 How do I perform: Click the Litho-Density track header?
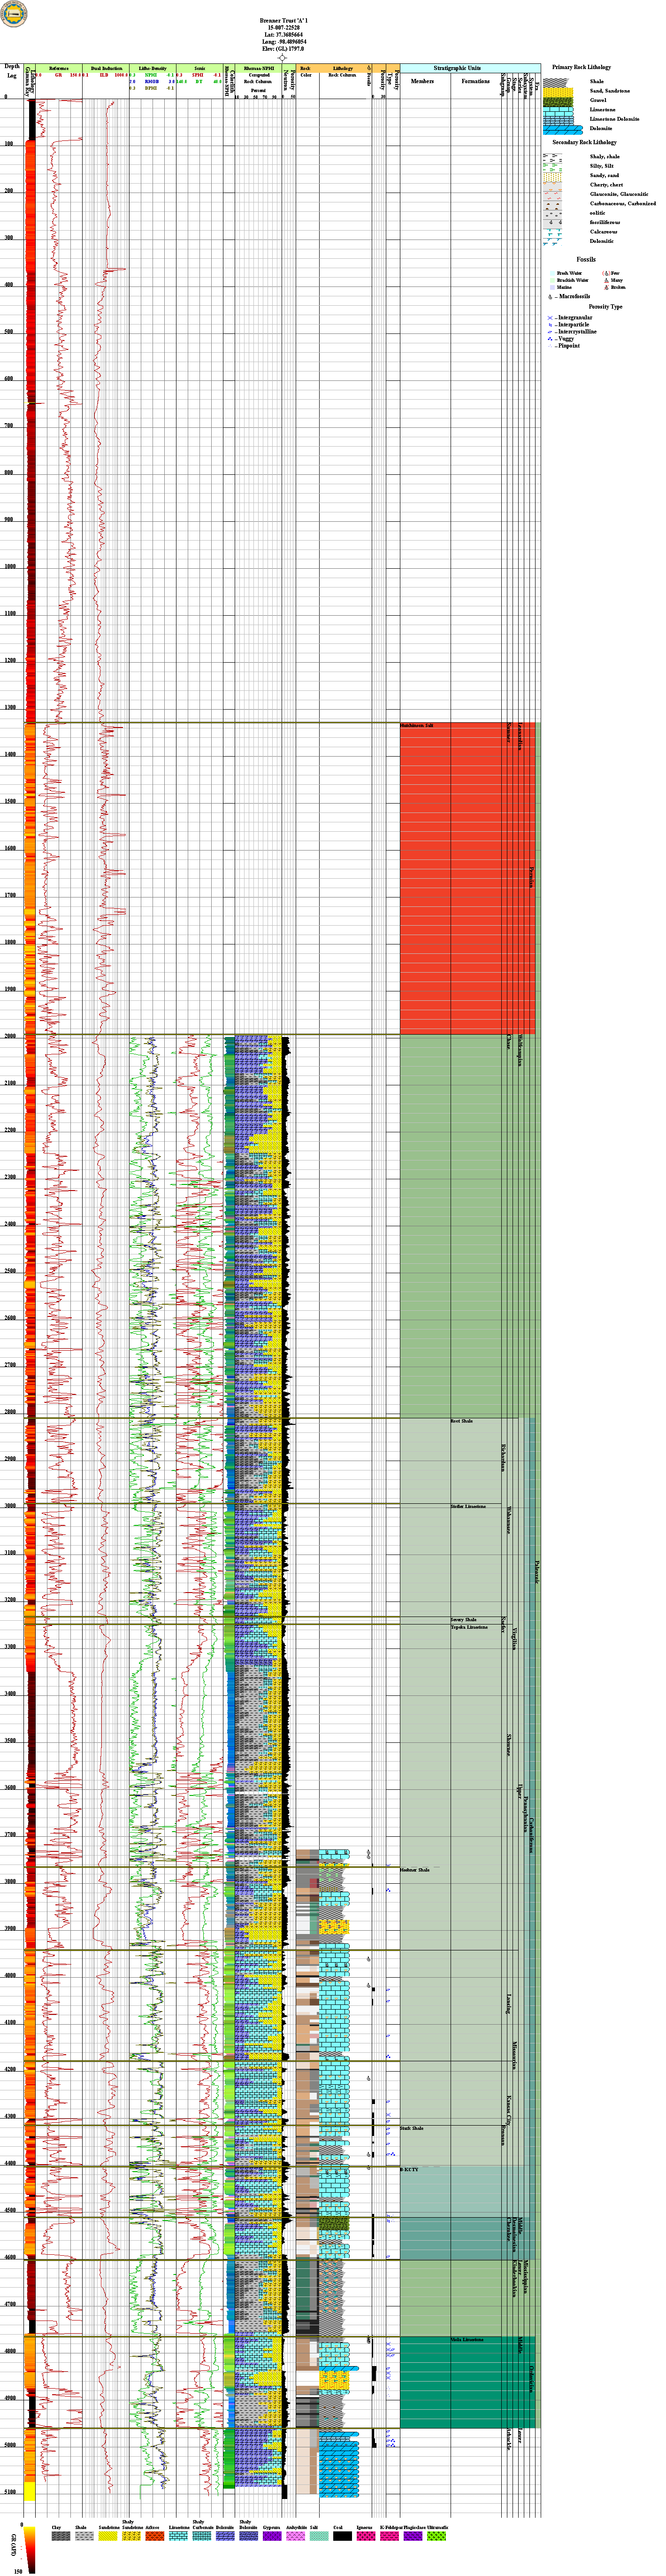[x=152, y=68]
